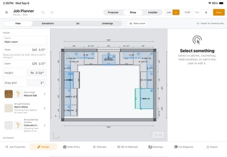Click the redo arrow icon
Image resolution: width=227 pixels, height=157 pixels.
[52, 13]
